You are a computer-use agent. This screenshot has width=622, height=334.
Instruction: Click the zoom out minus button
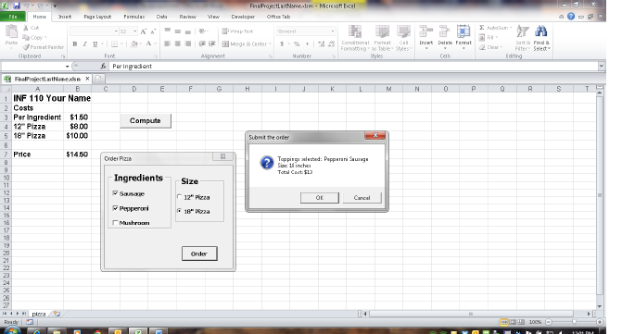549,322
